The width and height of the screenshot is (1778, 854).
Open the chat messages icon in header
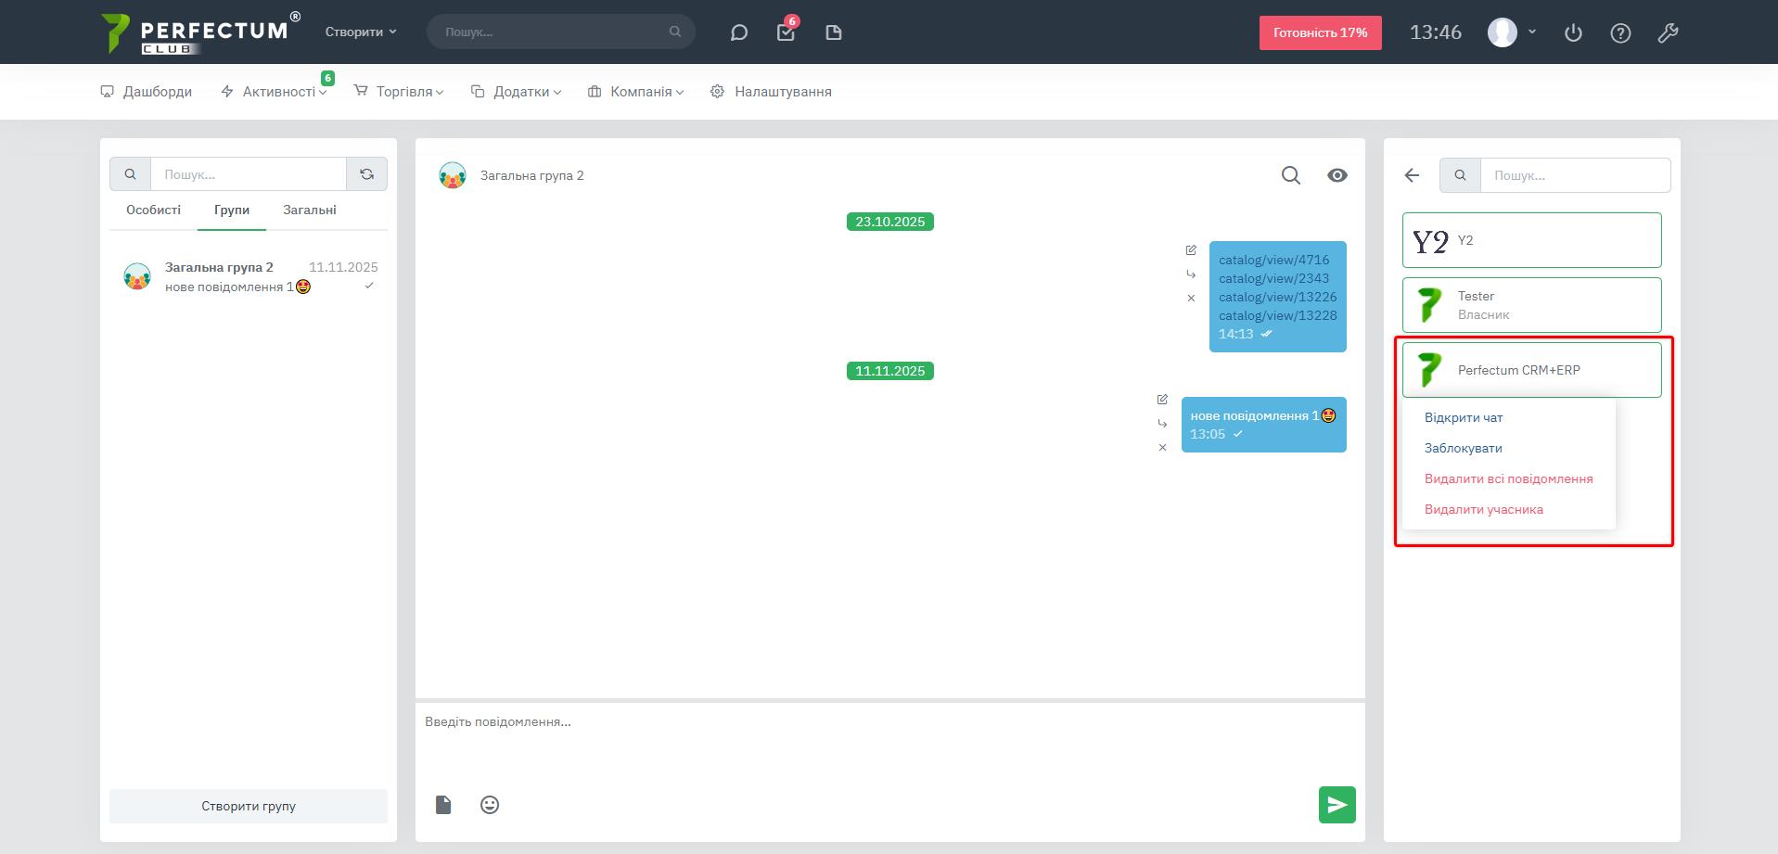738,32
